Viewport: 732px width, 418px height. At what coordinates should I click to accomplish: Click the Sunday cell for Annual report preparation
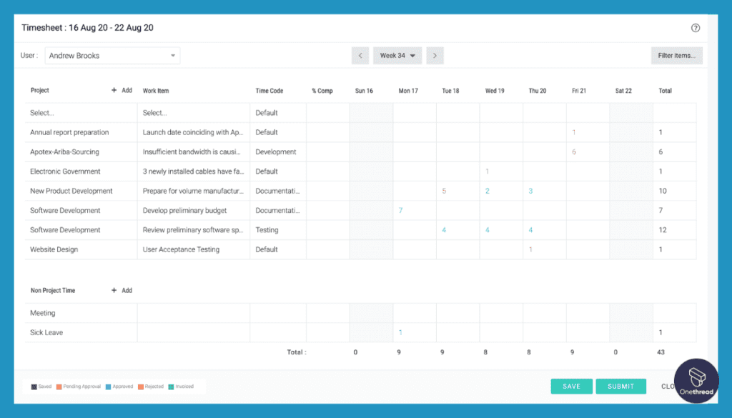[371, 132]
